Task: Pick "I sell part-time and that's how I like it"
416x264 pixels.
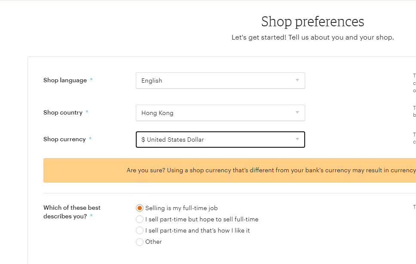Action: pos(140,230)
